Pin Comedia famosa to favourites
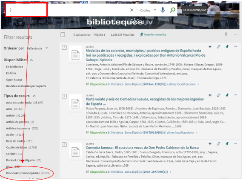 [227, 143]
